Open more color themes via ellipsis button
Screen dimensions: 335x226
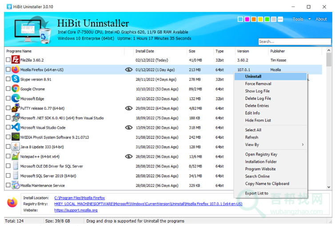280,20
